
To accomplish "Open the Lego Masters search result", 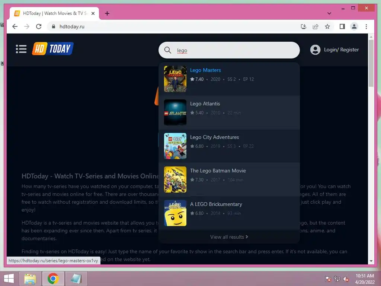I will [x=229, y=79].
